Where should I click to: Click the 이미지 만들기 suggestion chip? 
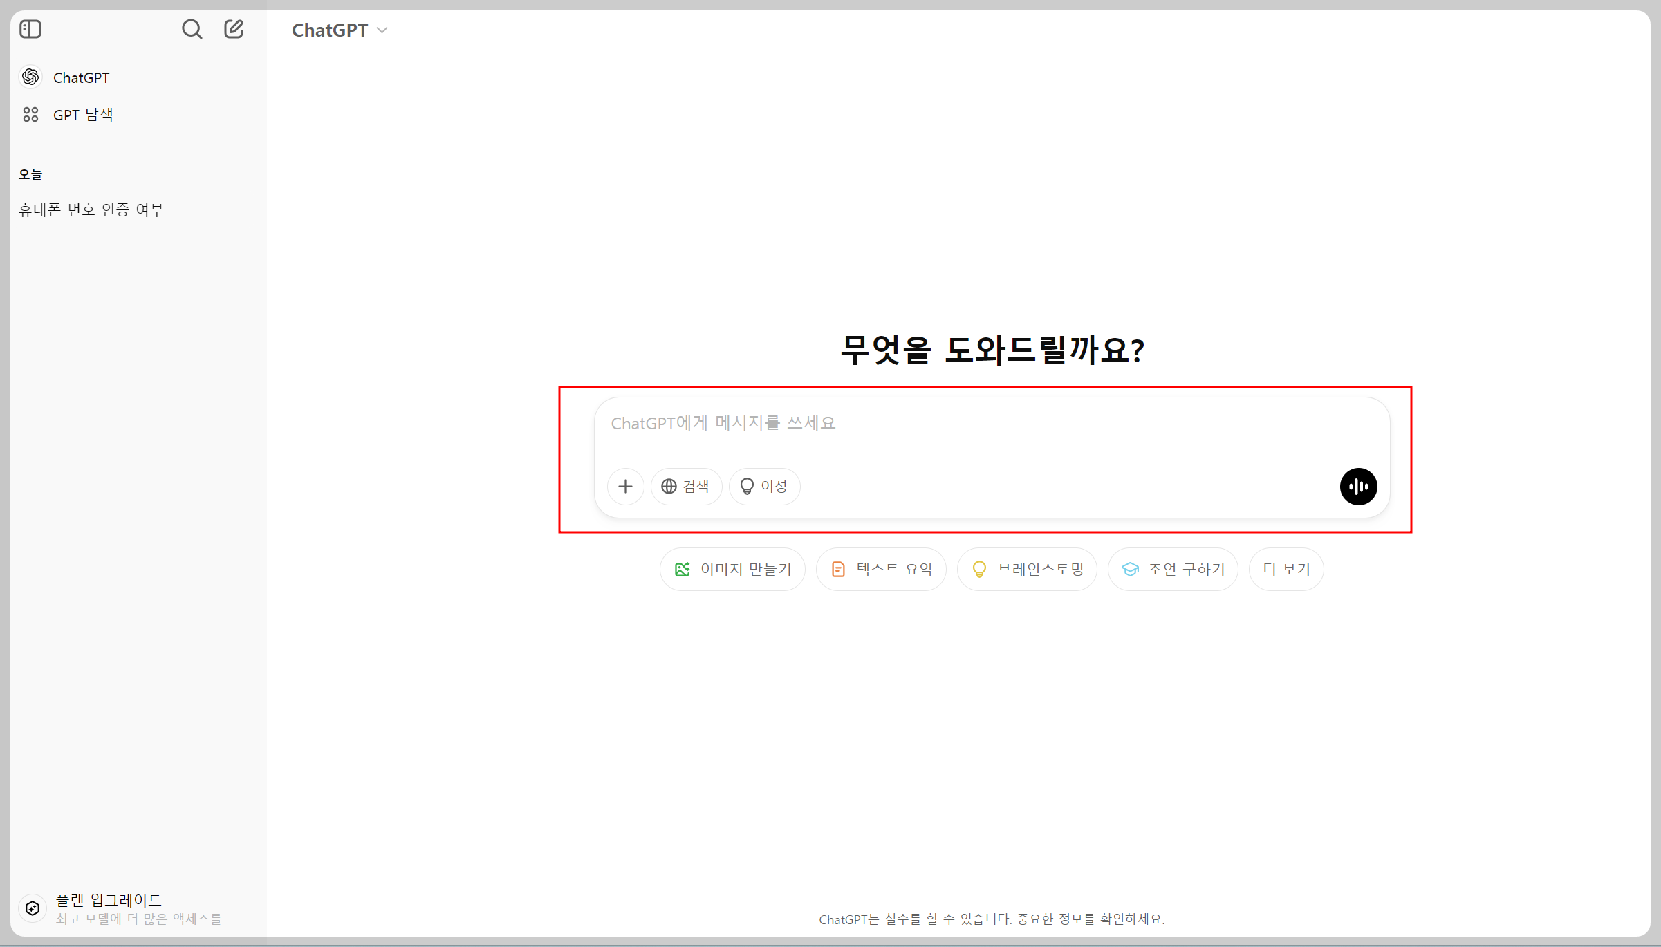tap(732, 570)
